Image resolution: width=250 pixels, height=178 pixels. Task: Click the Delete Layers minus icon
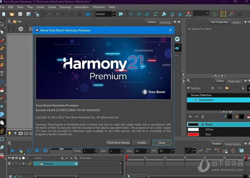(67, 158)
